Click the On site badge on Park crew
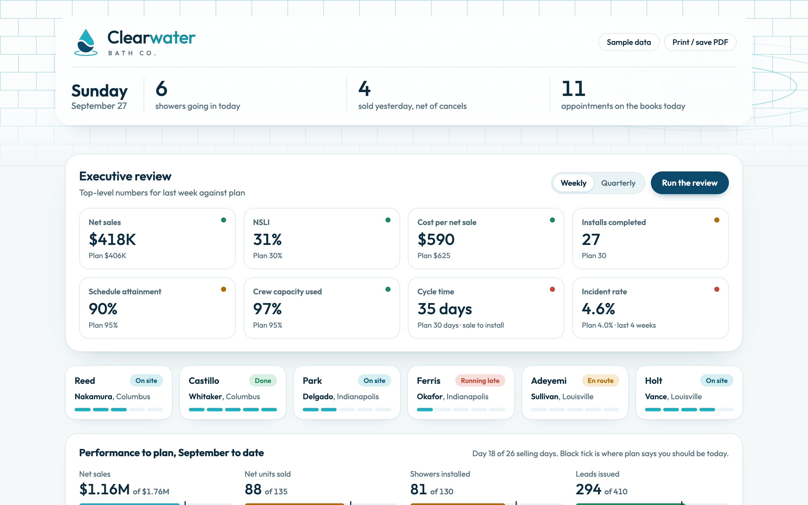This screenshot has height=505, width=808. (374, 380)
